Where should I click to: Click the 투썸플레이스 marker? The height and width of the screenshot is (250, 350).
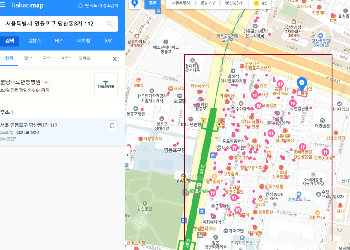204,234
